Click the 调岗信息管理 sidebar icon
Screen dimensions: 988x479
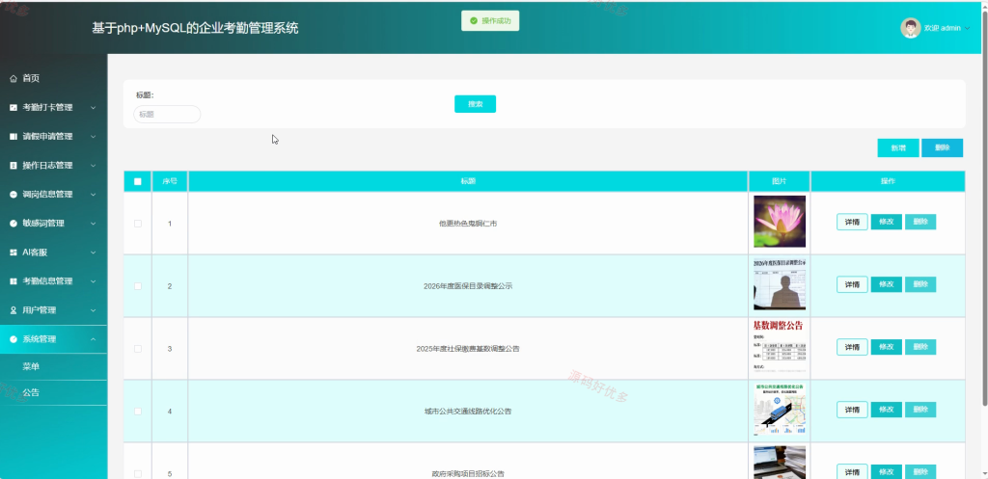point(14,195)
